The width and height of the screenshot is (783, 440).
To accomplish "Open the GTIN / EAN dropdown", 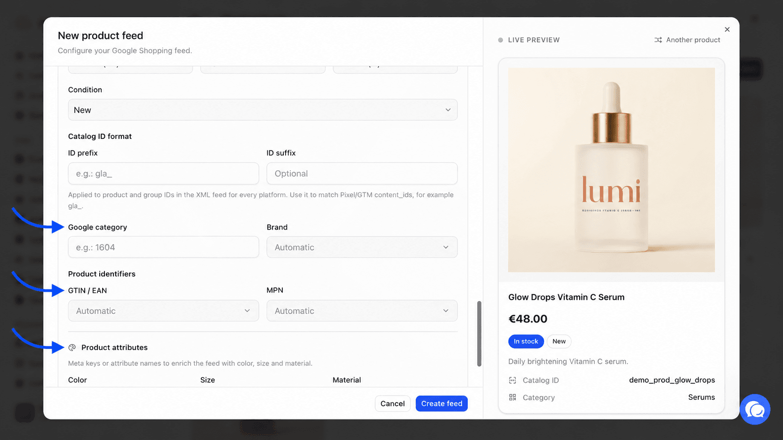I will 163,311.
